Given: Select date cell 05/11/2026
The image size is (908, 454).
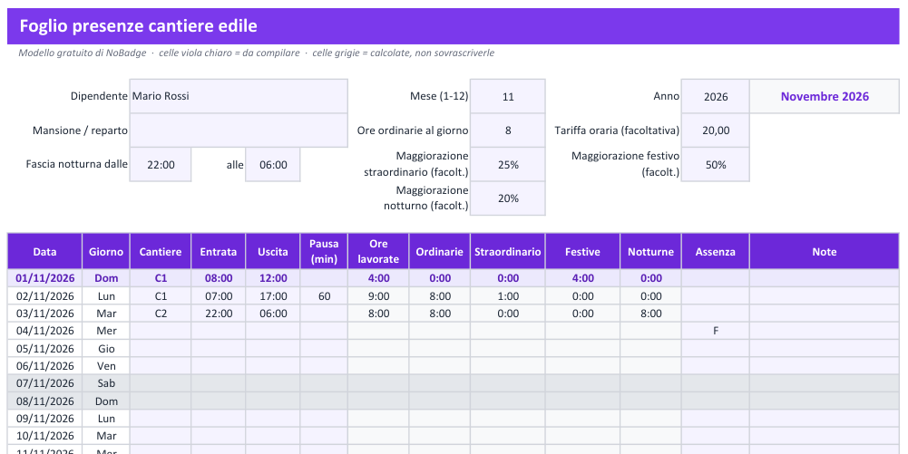Looking at the screenshot, I should click(44, 348).
